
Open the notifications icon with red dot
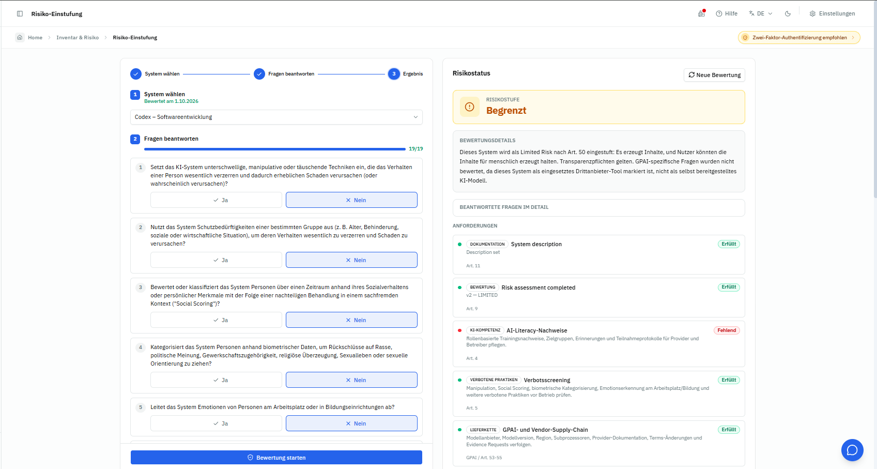(701, 13)
